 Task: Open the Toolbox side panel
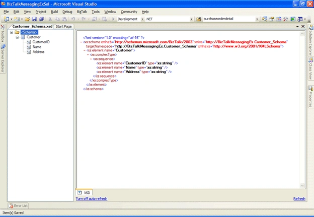[x=3, y=33]
